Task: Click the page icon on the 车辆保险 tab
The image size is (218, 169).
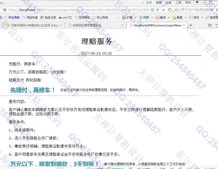Action: coord(70,25)
